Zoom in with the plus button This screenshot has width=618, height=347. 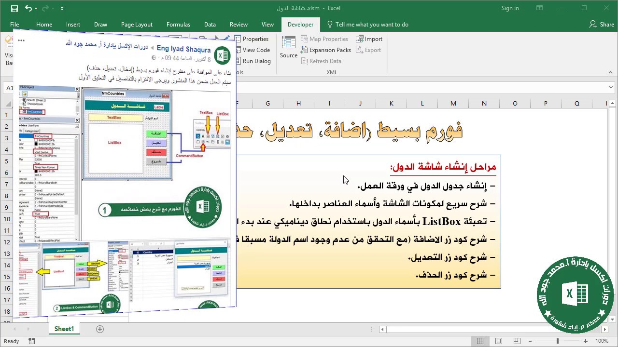(x=586, y=341)
